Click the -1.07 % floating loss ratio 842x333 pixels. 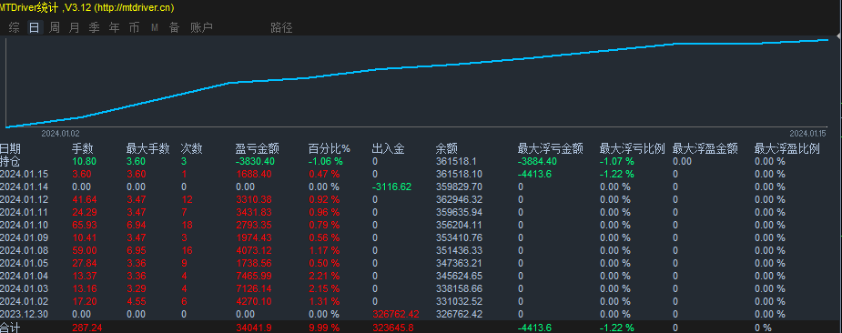coord(617,161)
